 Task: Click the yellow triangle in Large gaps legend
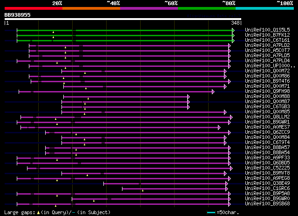pos(38,213)
